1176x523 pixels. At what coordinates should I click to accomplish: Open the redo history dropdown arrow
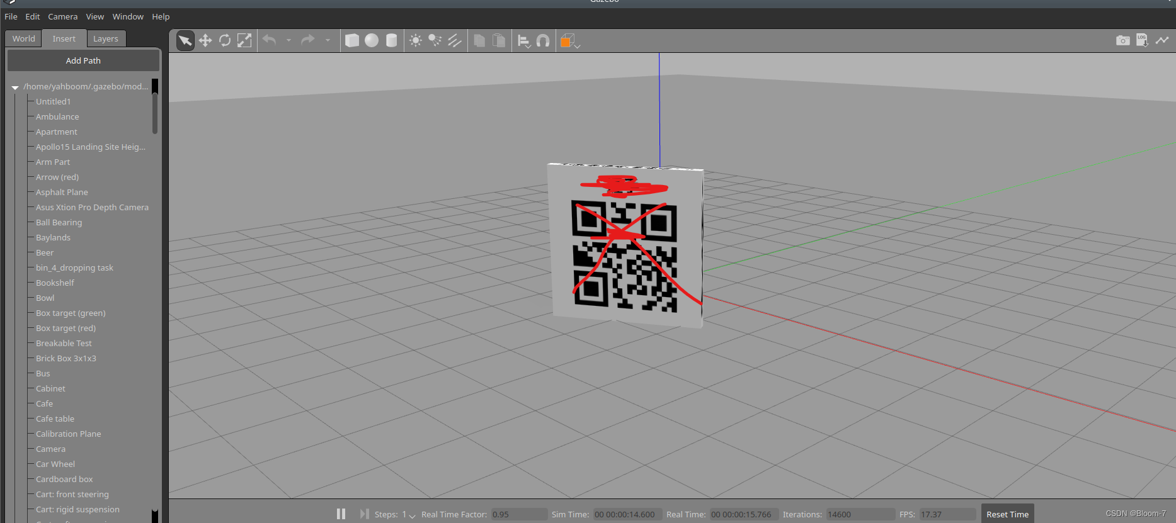(x=328, y=41)
